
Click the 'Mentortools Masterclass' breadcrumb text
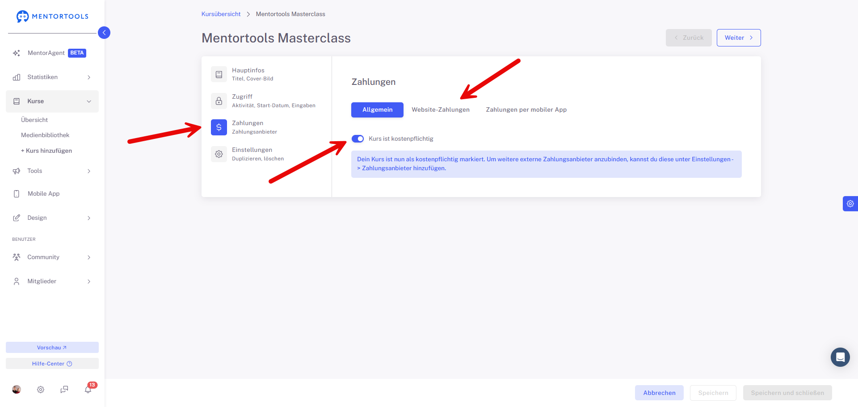[x=290, y=14]
